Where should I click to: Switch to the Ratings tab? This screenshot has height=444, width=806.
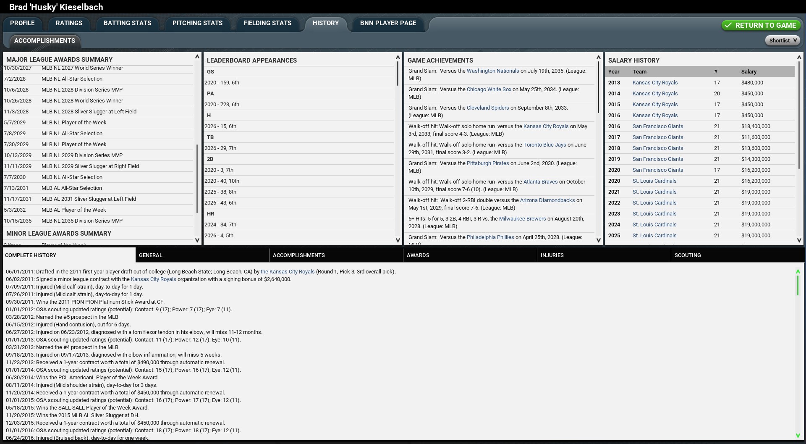pos(69,23)
